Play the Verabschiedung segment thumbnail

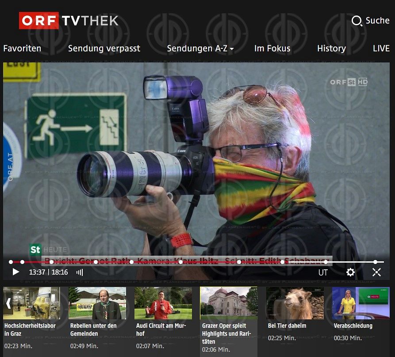pyautogui.click(x=360, y=303)
